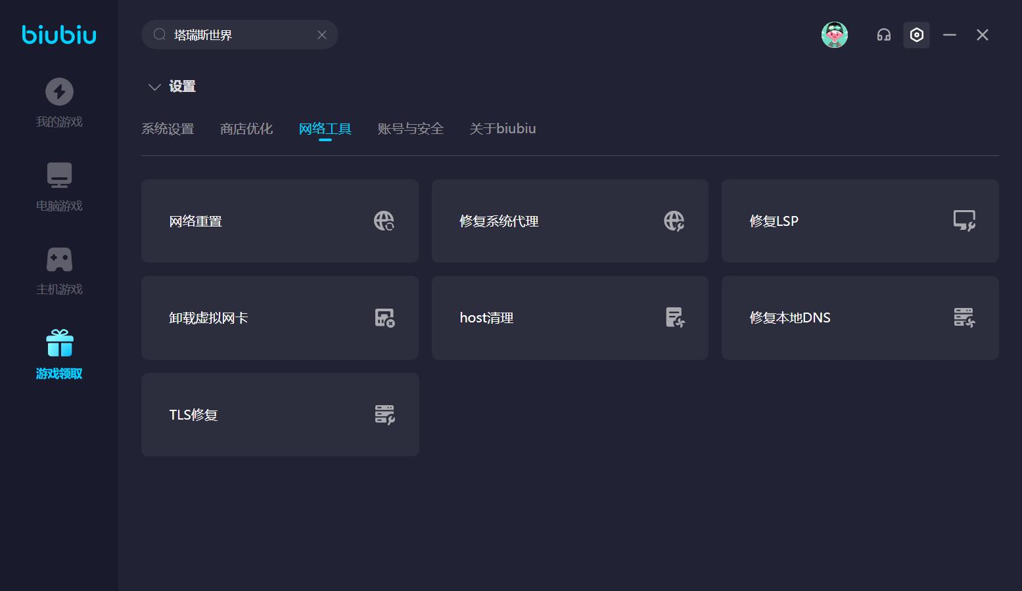Screen dimensions: 1022x591
Task: Open the 账号与安全 tab
Action: [x=411, y=129]
